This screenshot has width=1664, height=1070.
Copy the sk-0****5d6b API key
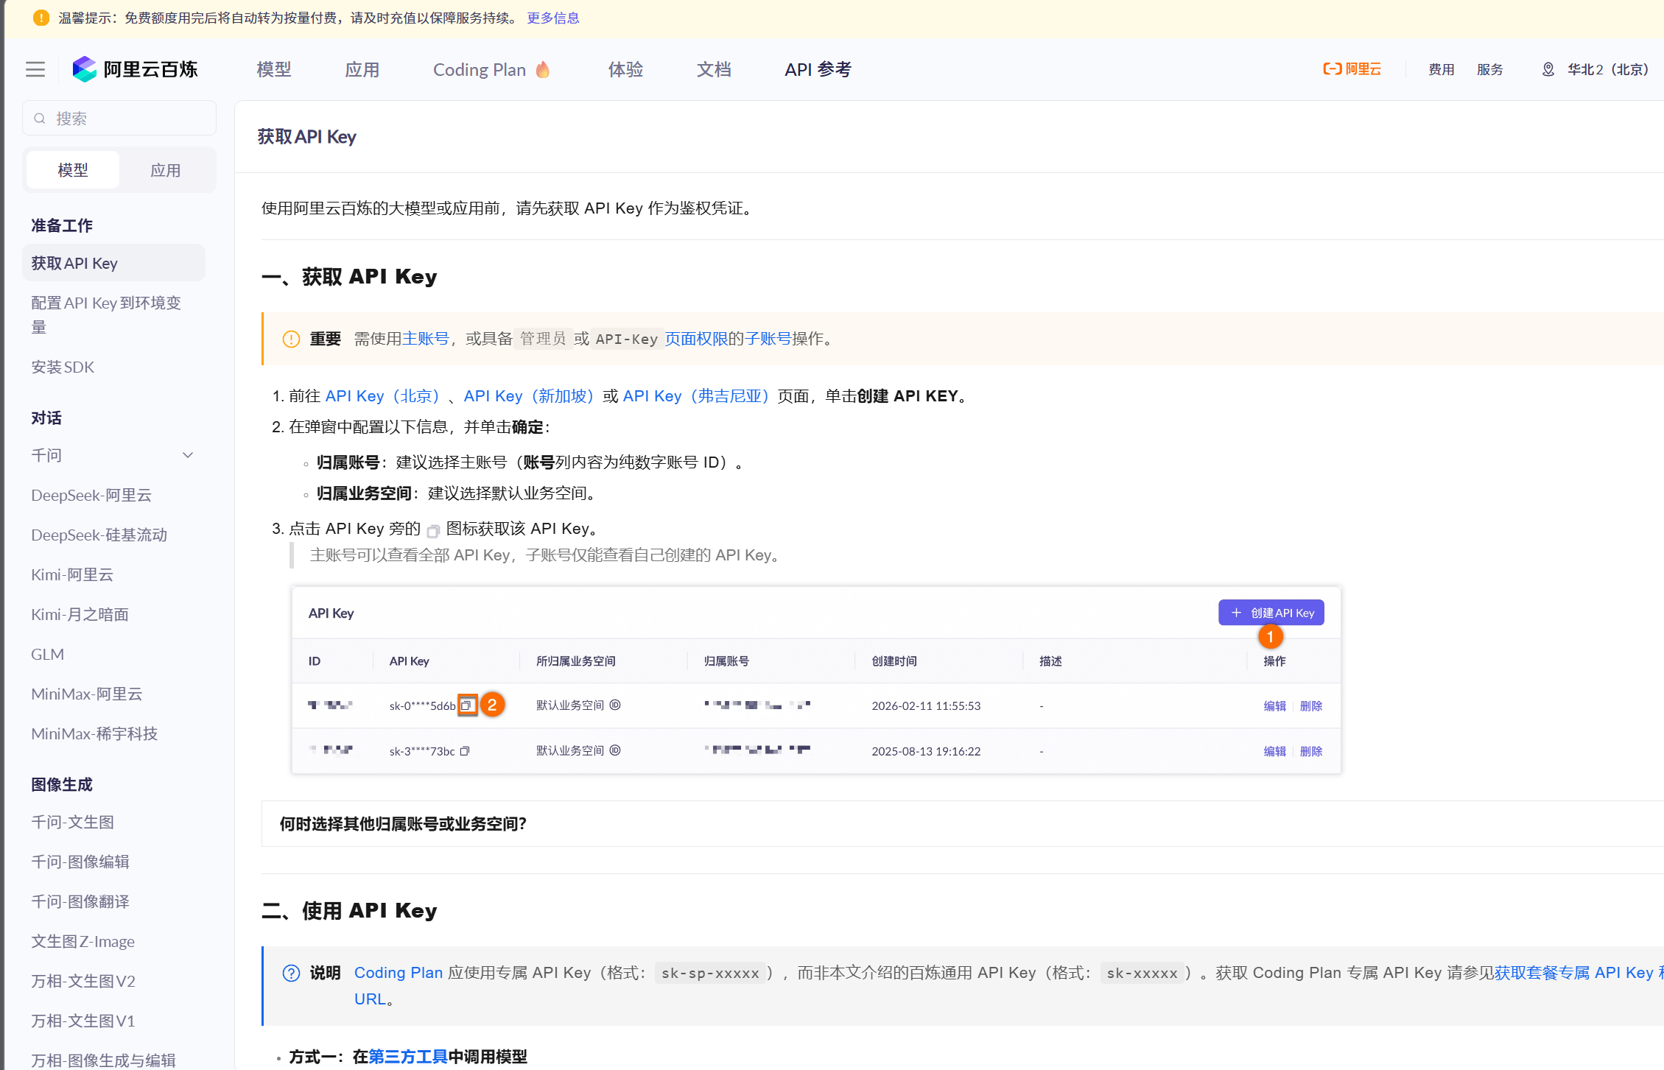[x=466, y=705]
